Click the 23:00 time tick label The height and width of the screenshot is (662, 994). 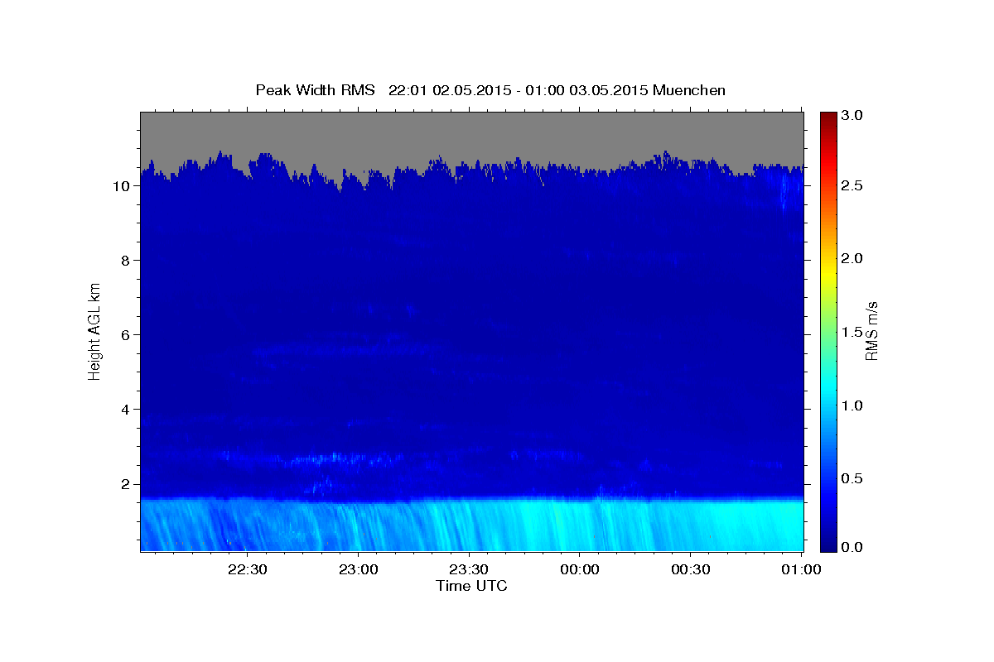click(359, 569)
